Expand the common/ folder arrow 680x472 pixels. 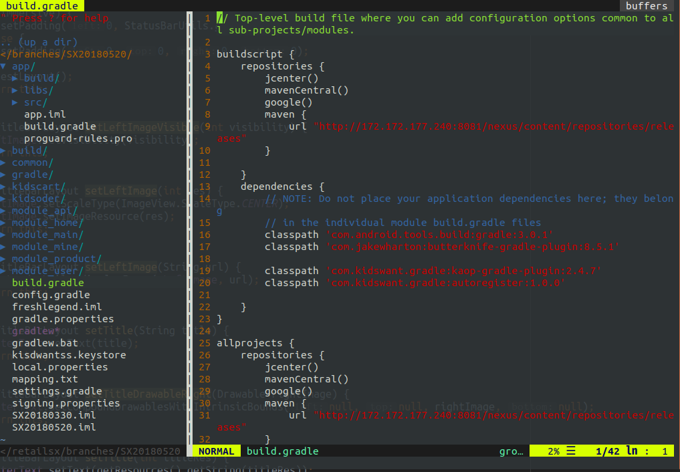coord(3,163)
